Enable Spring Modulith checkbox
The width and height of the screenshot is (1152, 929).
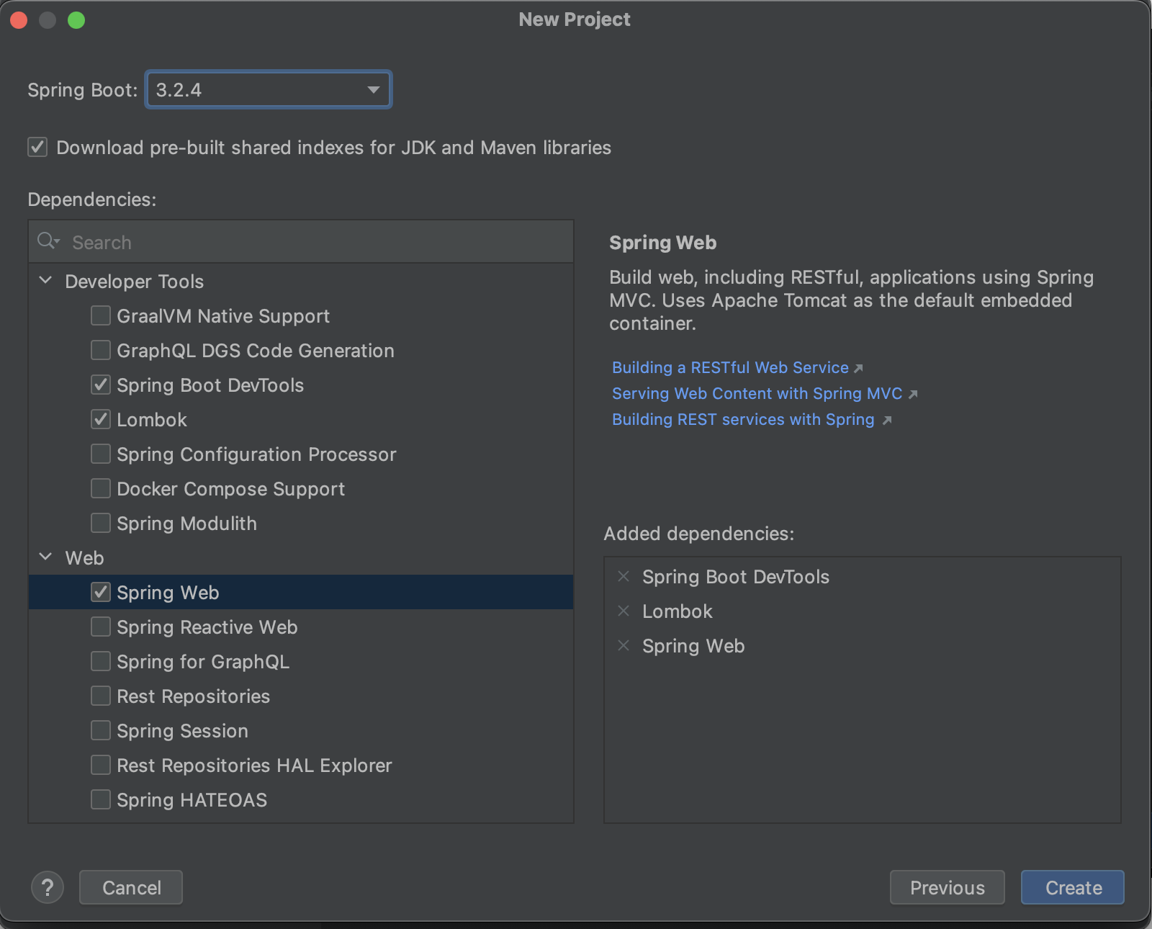coord(101,523)
